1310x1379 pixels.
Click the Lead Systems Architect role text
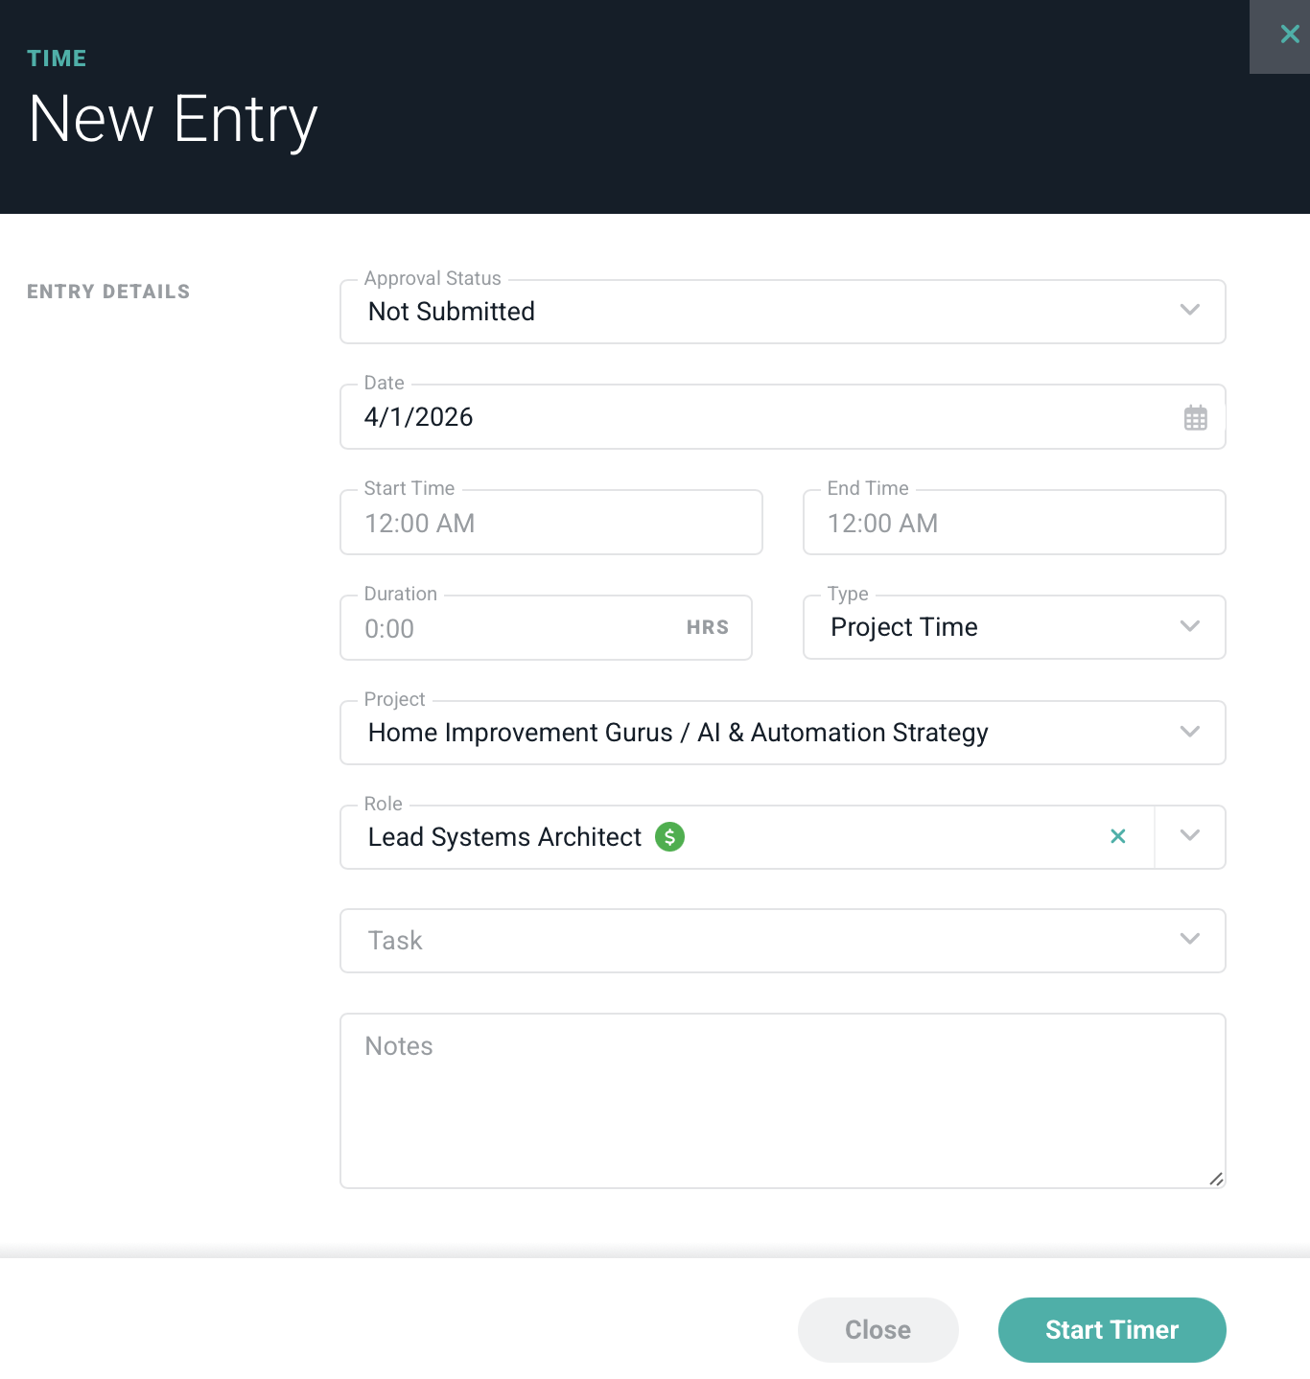point(504,837)
